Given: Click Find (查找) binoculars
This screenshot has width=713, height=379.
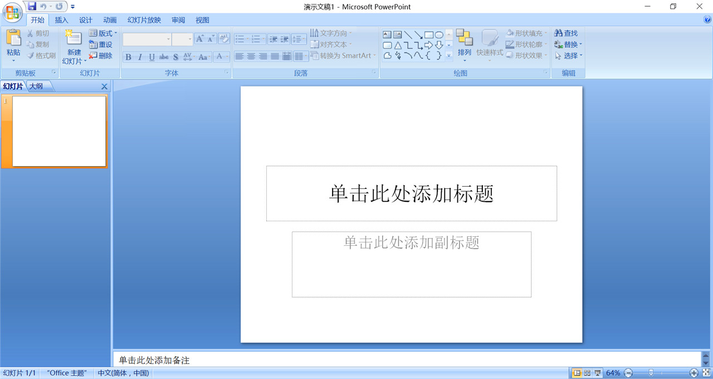Looking at the screenshot, I should click(566, 33).
